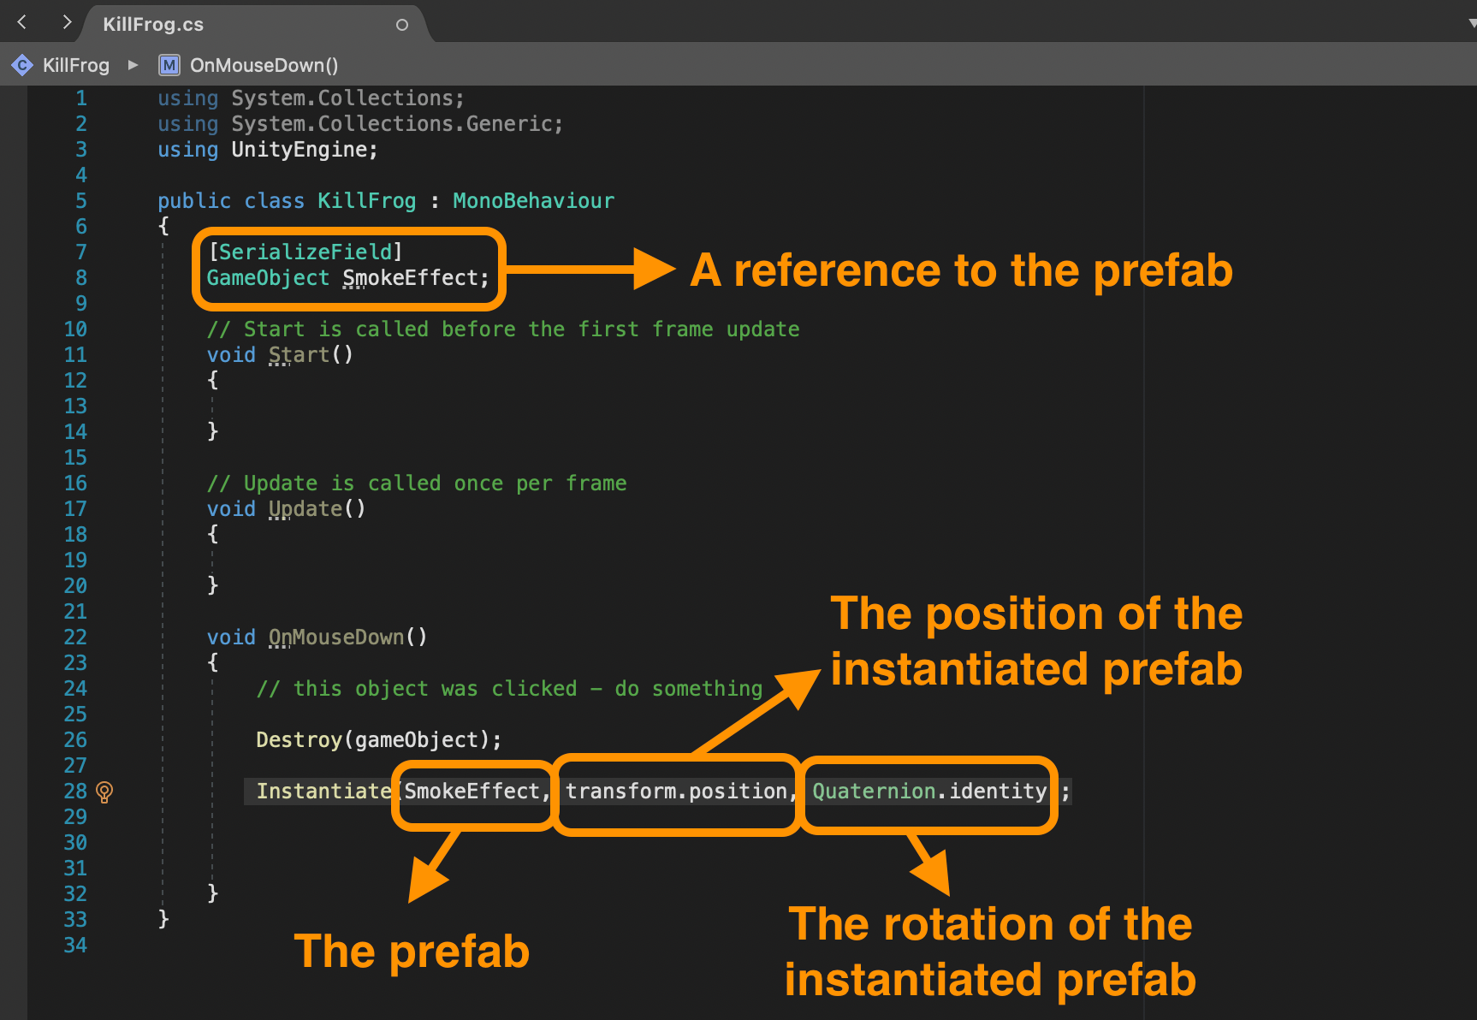Click line number 28 in the gutter
The image size is (1477, 1020).
tap(74, 791)
